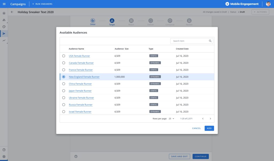Open France Female Runner link
Viewport: 274px width, 161px height.
(x=81, y=70)
